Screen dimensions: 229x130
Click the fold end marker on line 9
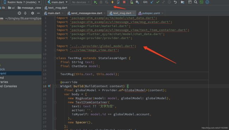tap(55, 50)
